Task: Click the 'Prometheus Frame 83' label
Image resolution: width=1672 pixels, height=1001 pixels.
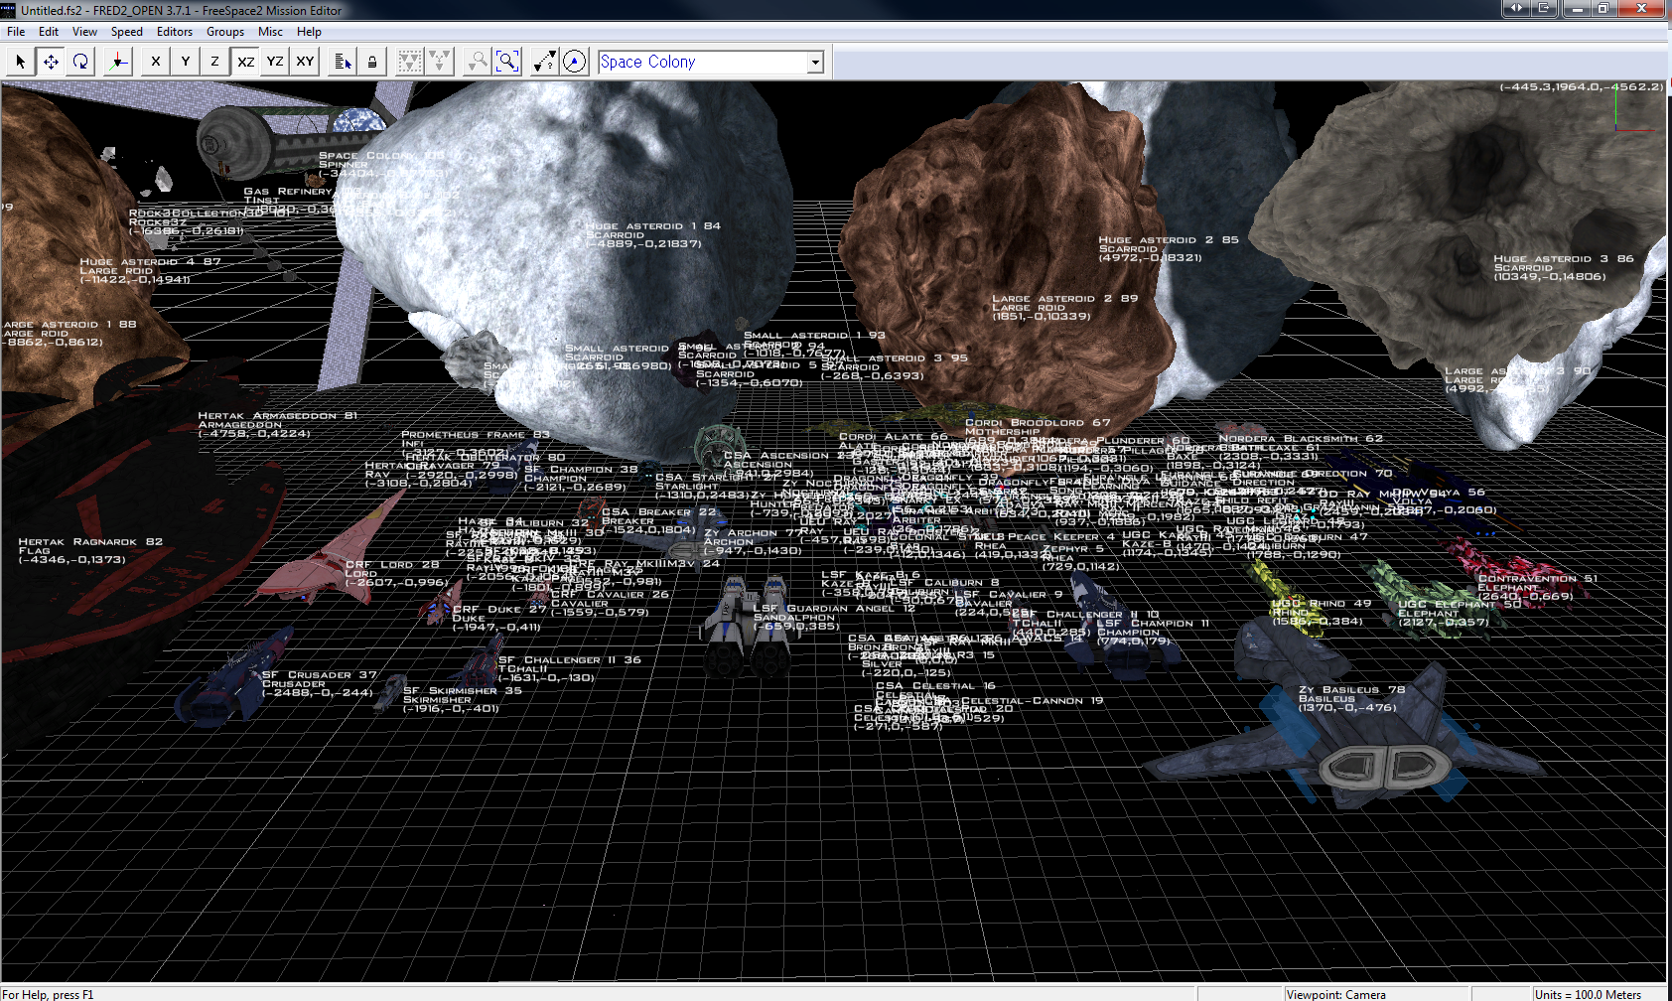Action: coord(475,435)
